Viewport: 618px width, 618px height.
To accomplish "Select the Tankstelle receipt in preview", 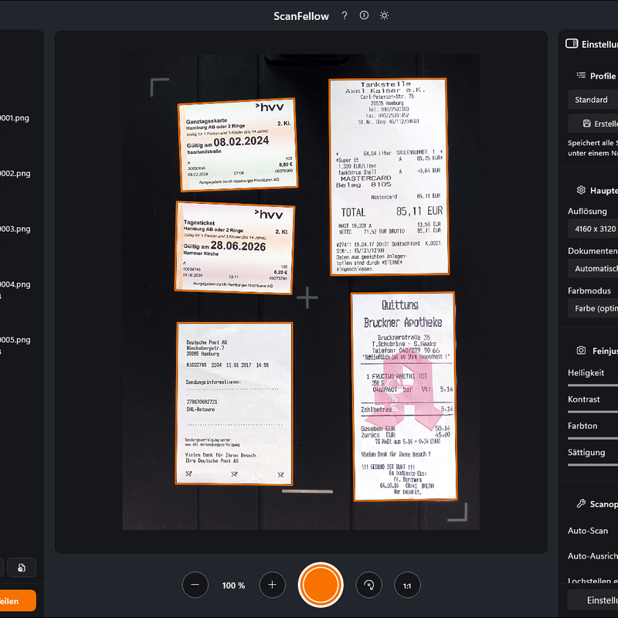I will click(389, 177).
